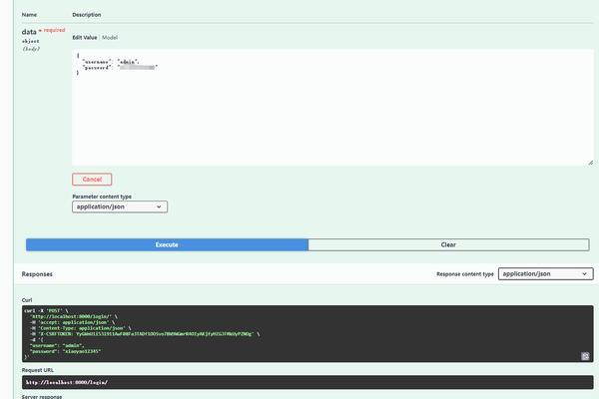Click the Response content type label
The height and width of the screenshot is (399, 599).
[x=465, y=274]
